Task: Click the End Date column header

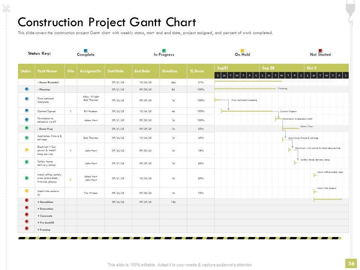Action: click(x=146, y=71)
